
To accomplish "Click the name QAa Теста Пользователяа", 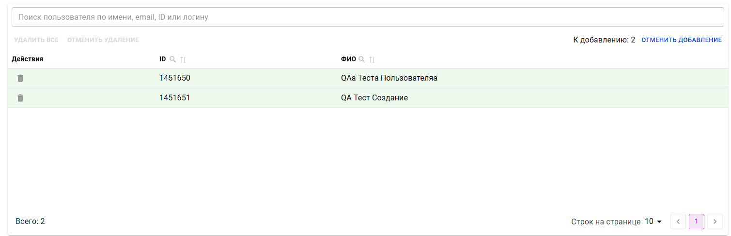I will (x=389, y=78).
